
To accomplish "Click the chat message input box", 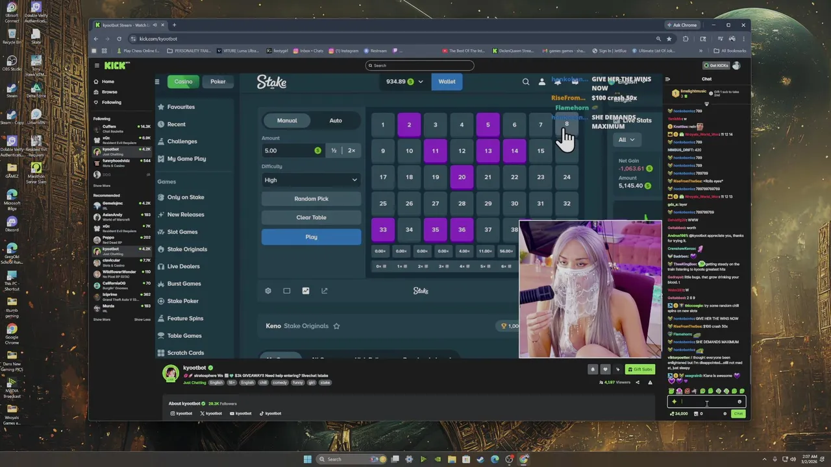I will 706,401.
